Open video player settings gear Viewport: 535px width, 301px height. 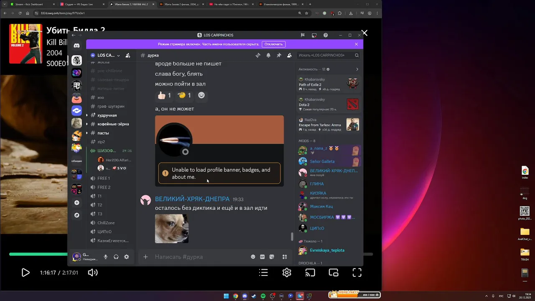[x=287, y=273]
